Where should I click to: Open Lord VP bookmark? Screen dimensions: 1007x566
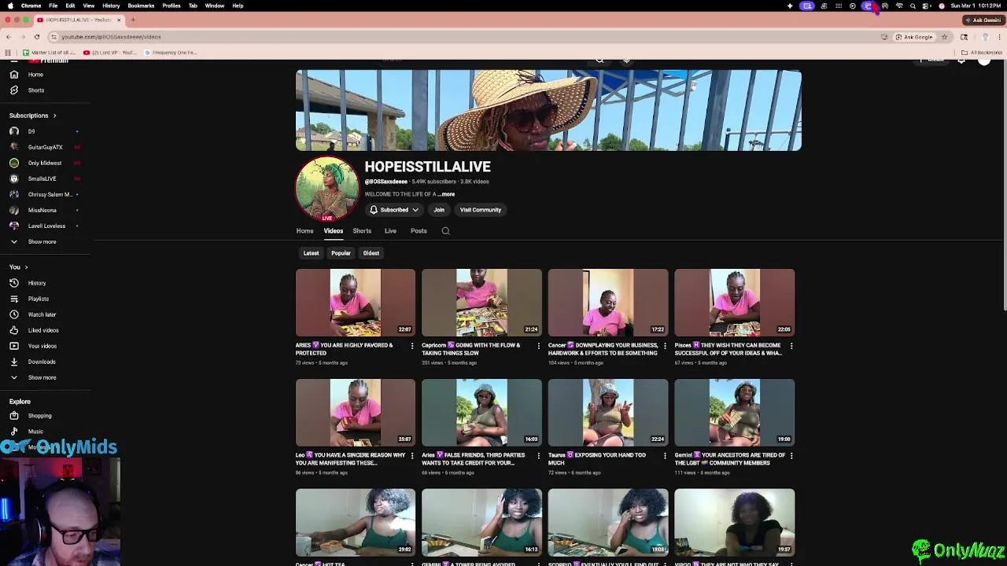110,53
